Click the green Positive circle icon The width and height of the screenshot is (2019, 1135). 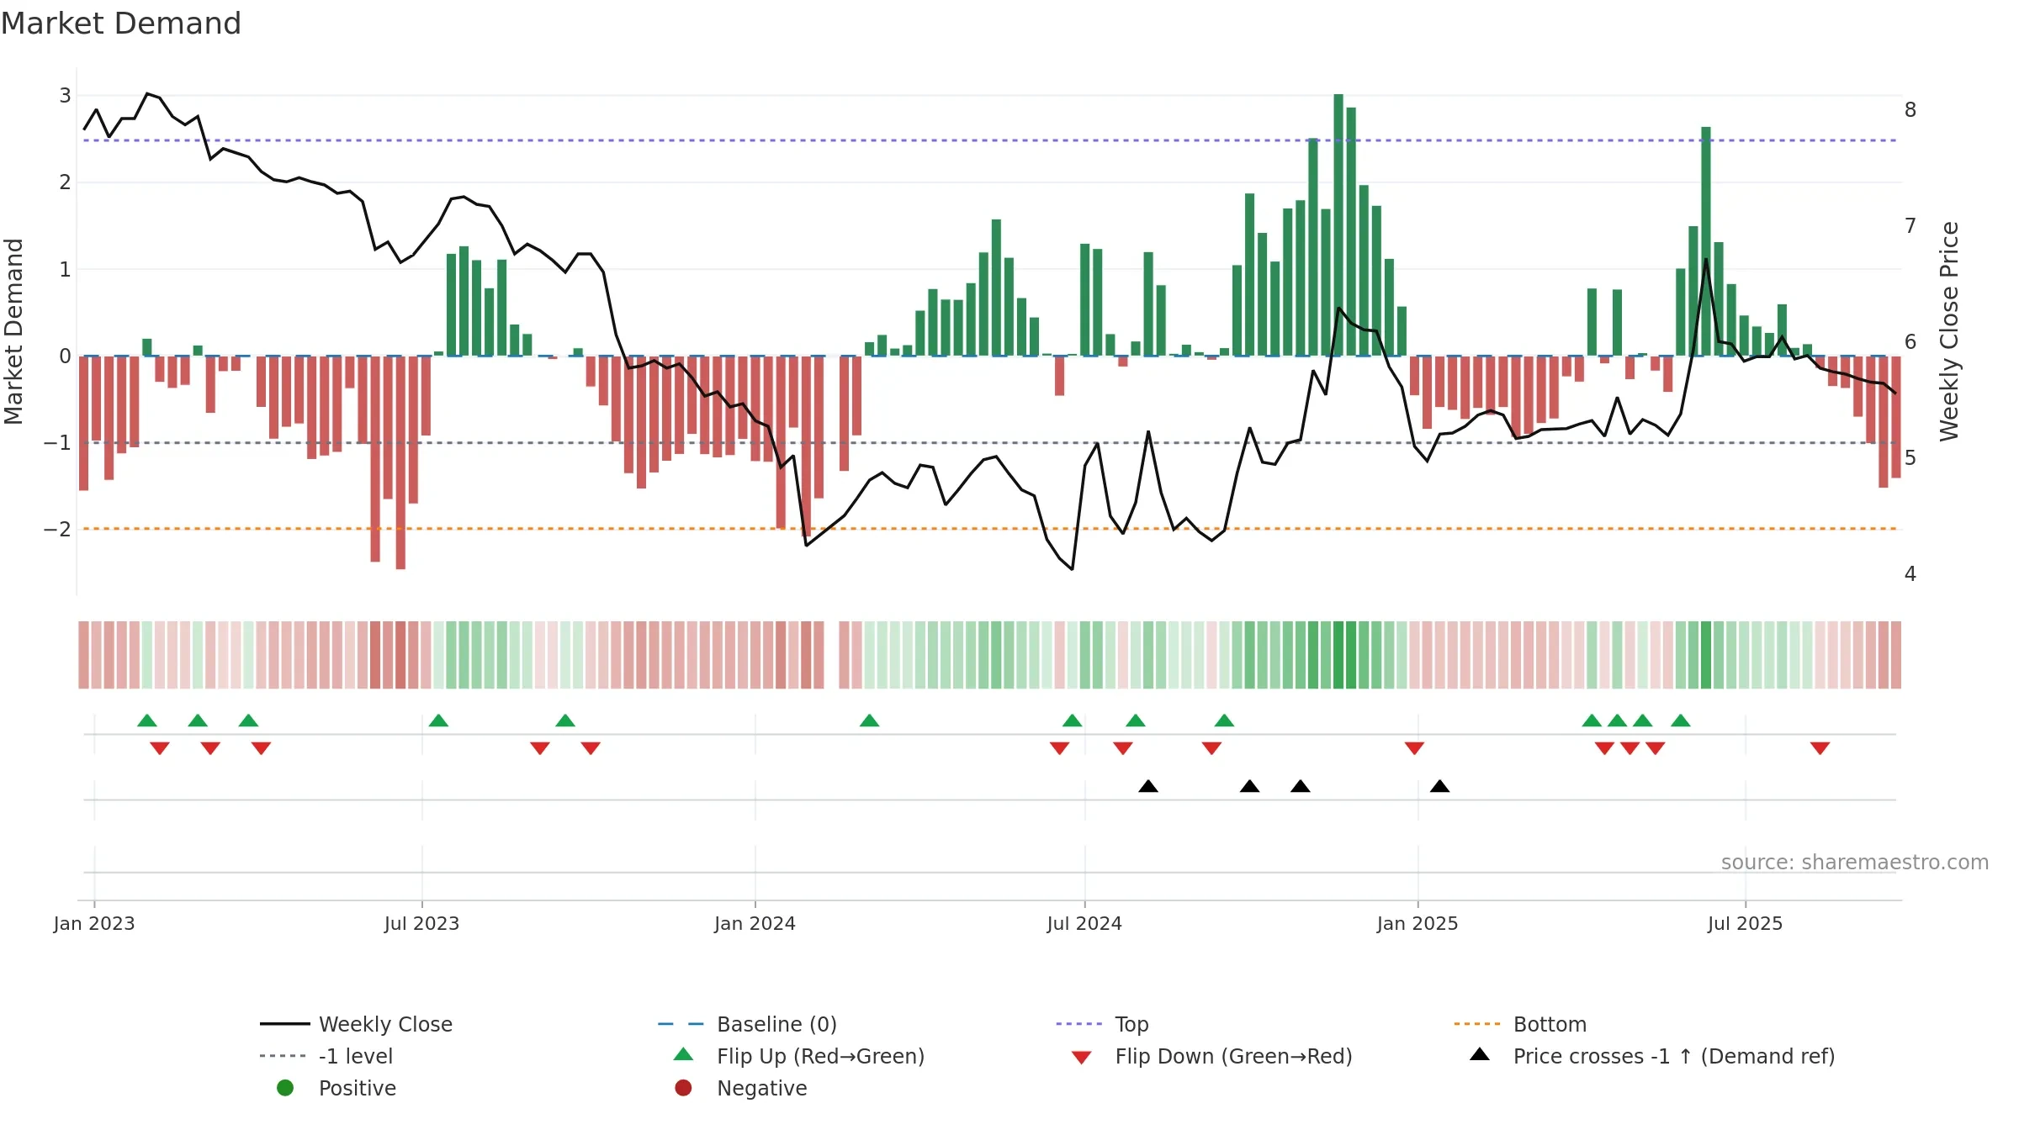(x=285, y=1088)
